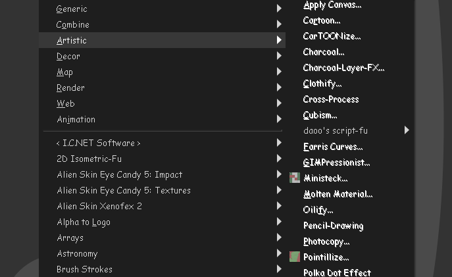The image size is (452, 277).
Task: Expand arrow beside Alpha to Logo
Action: (x=279, y=221)
